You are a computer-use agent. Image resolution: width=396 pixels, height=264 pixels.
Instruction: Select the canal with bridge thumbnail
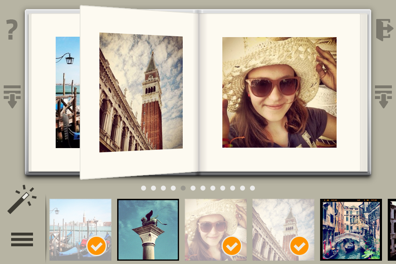[x=351, y=230]
